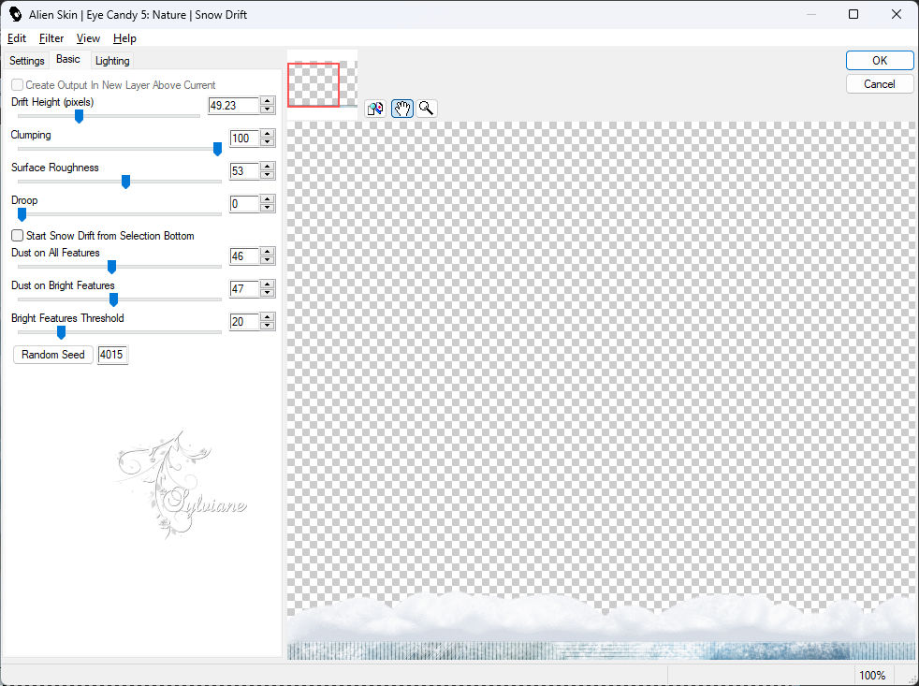919x686 pixels.
Task: Confirm with the OK button
Action: (879, 61)
